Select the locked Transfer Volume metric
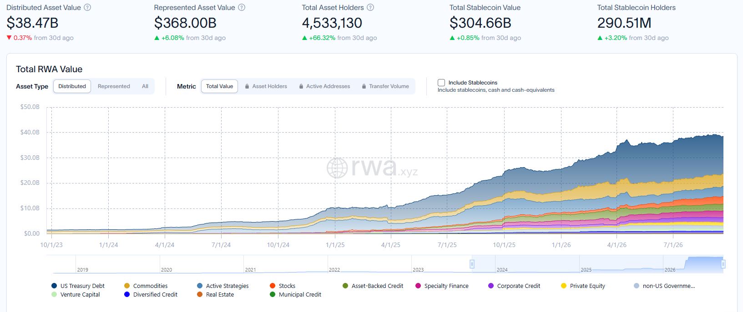Viewport: 743px width, 312px height. pyautogui.click(x=385, y=86)
